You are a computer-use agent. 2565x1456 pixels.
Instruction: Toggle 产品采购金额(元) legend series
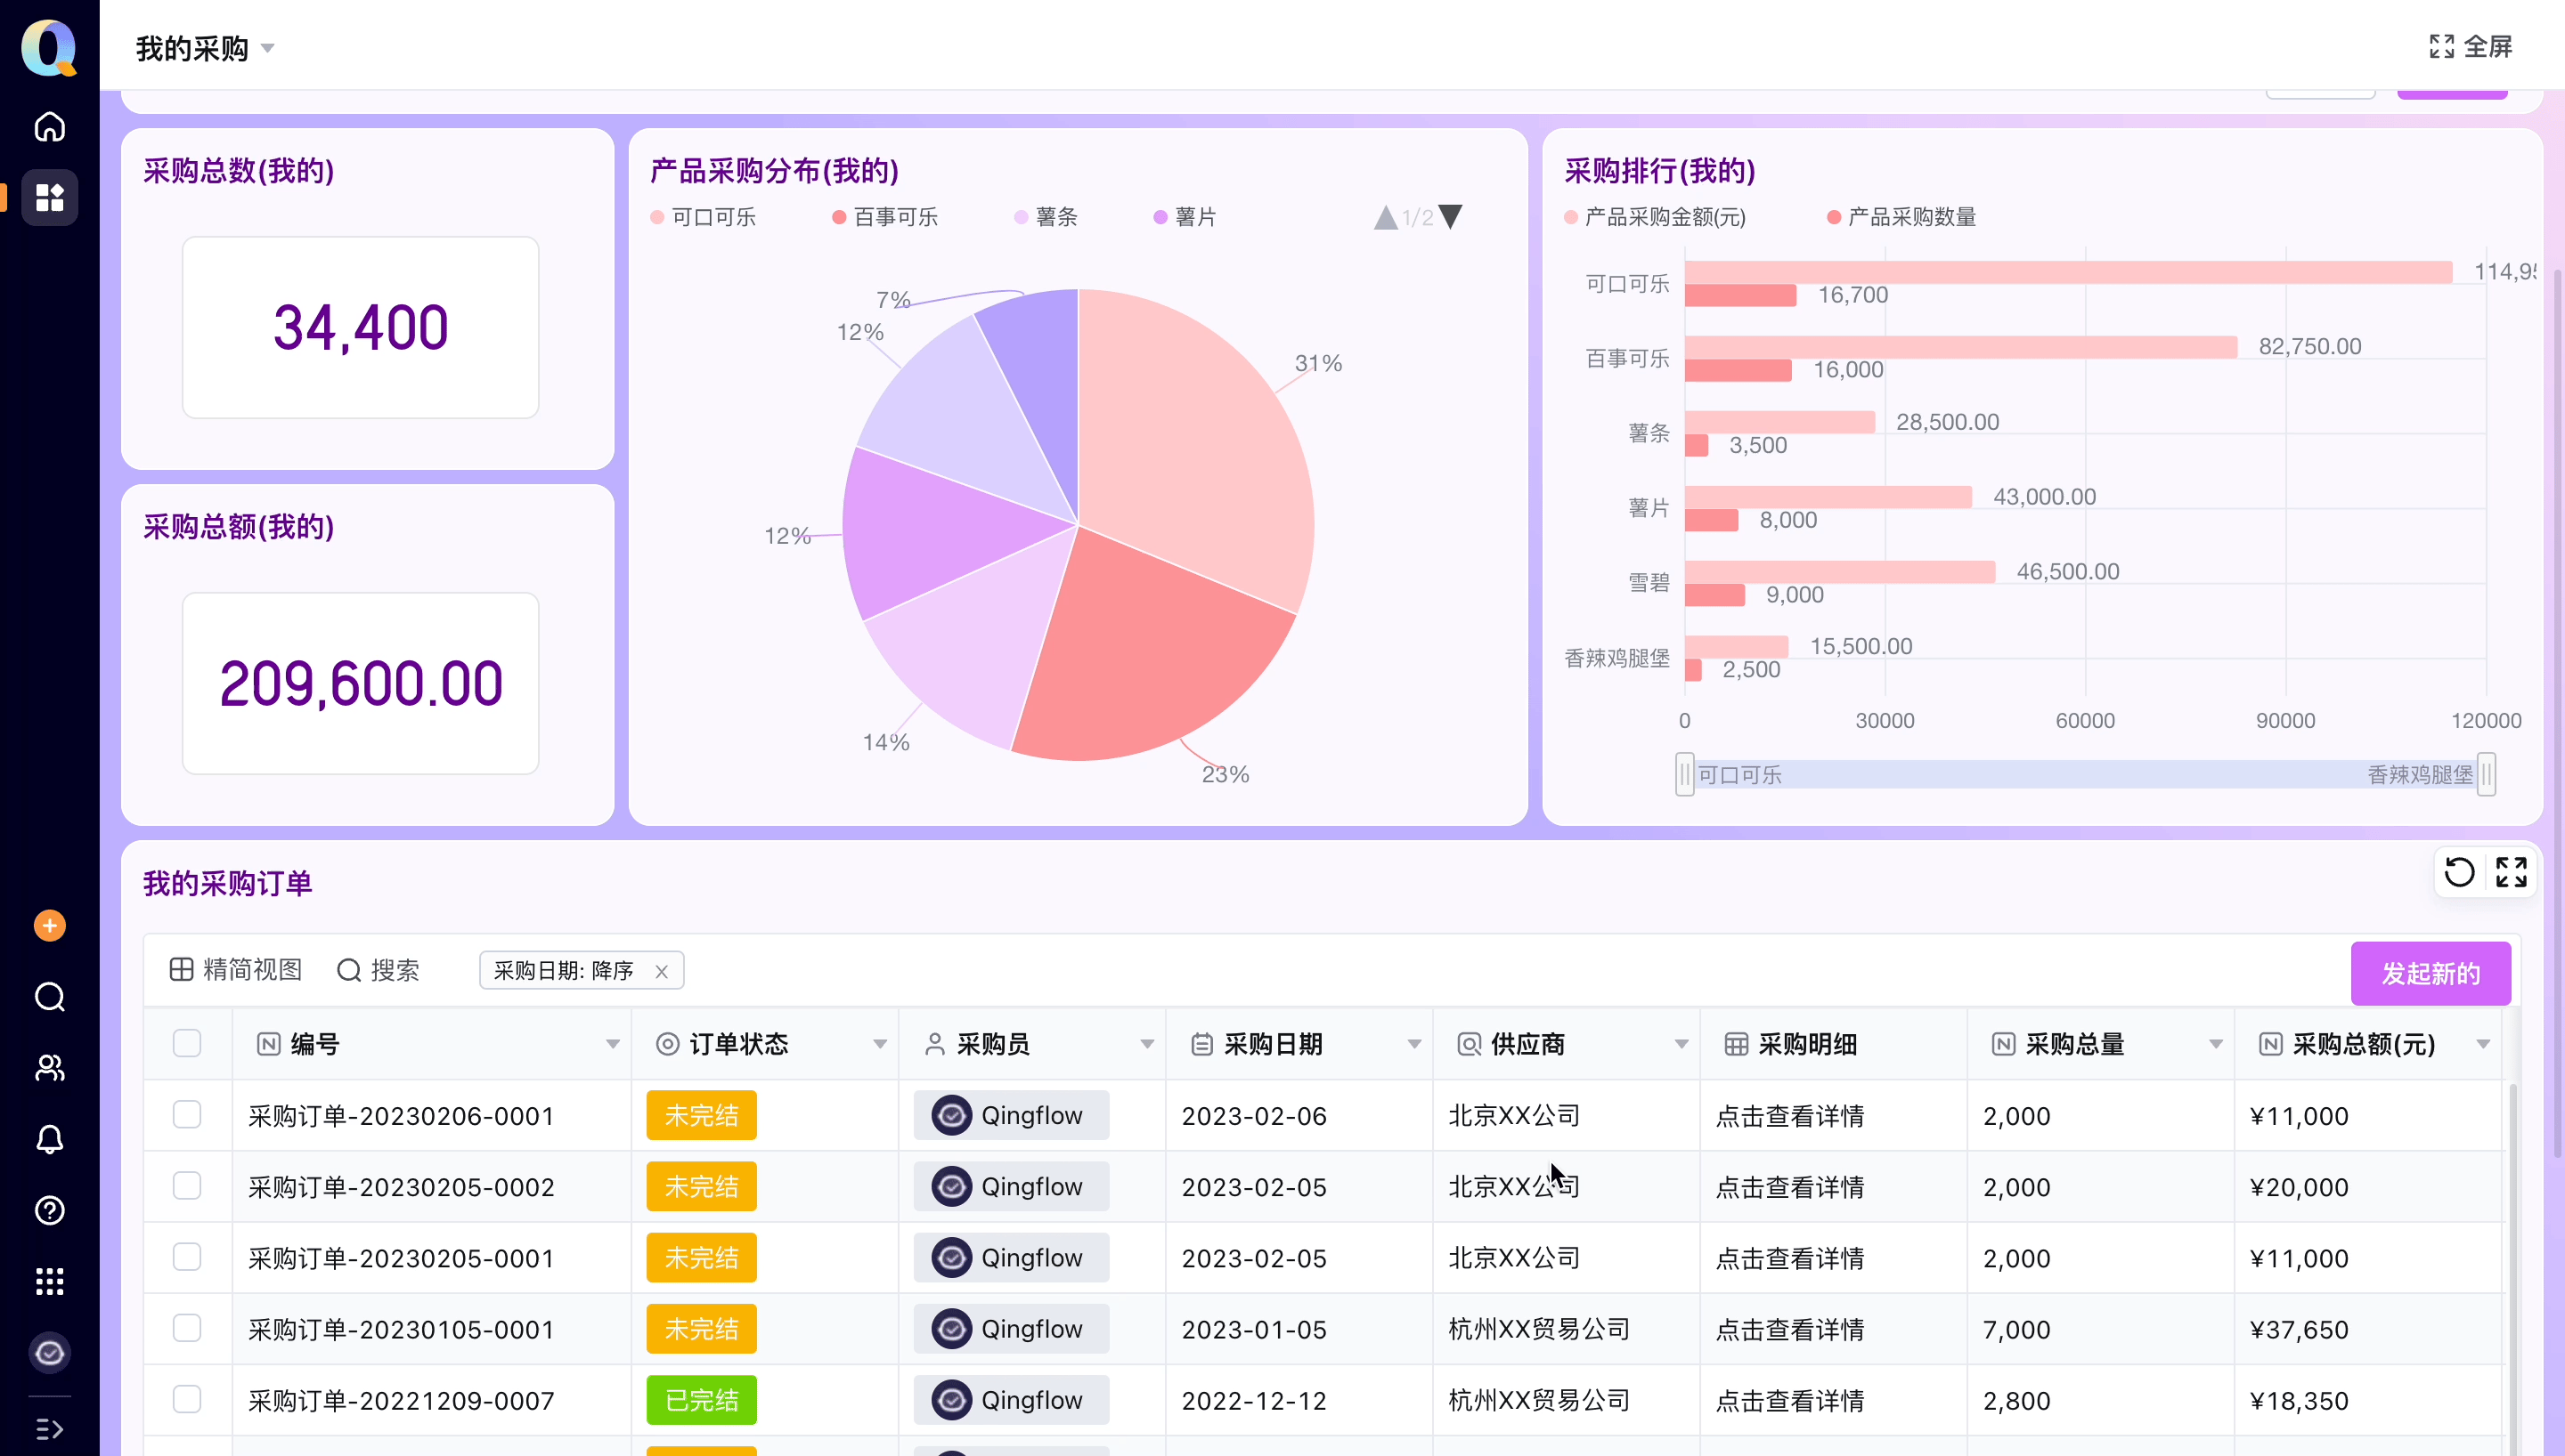[1656, 217]
